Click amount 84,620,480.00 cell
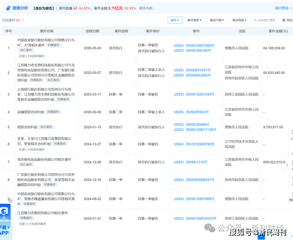 click(x=274, y=73)
